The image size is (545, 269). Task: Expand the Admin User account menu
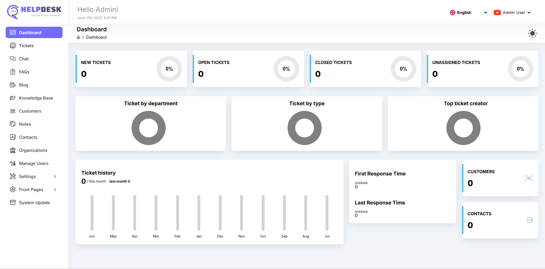coord(512,13)
